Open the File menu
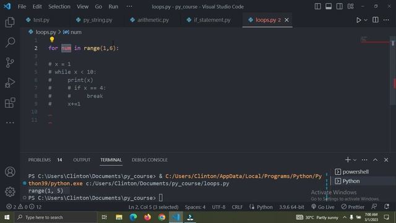The height and width of the screenshot is (223, 396). [x=22, y=7]
